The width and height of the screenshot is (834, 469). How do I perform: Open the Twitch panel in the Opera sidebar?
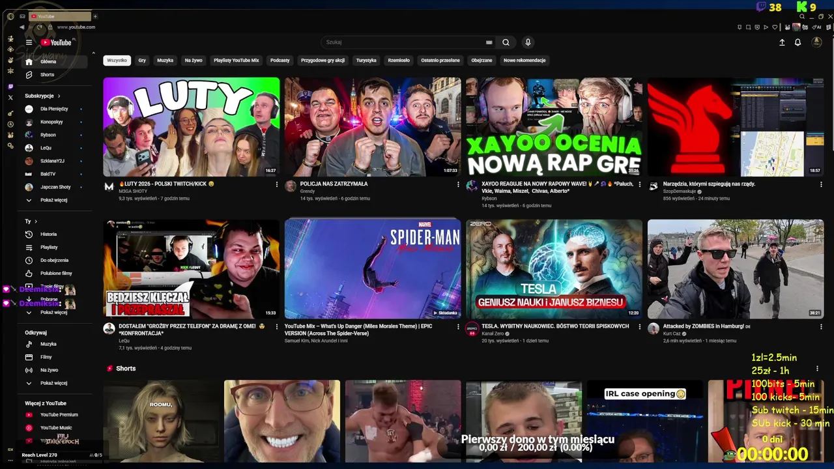pyautogui.click(x=10, y=86)
